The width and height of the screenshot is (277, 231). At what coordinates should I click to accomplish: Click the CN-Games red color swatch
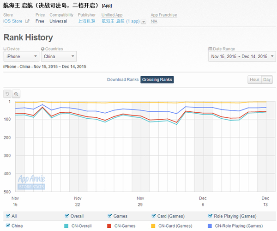(109, 226)
